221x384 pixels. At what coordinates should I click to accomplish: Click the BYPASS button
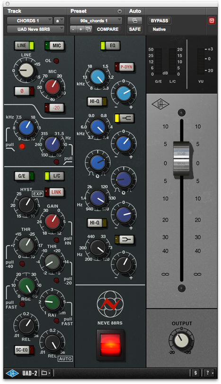(159, 21)
